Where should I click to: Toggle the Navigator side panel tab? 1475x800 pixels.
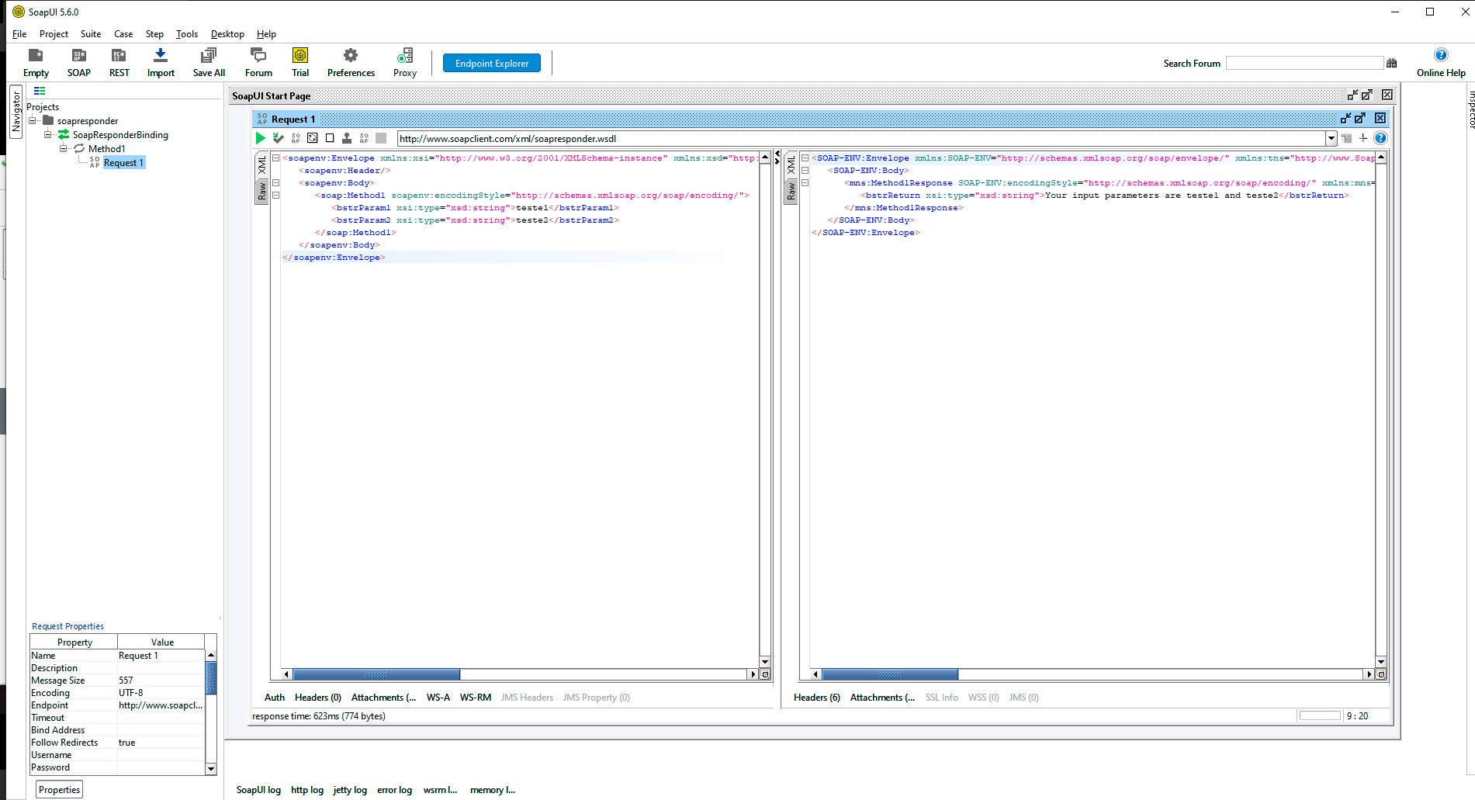(x=16, y=113)
